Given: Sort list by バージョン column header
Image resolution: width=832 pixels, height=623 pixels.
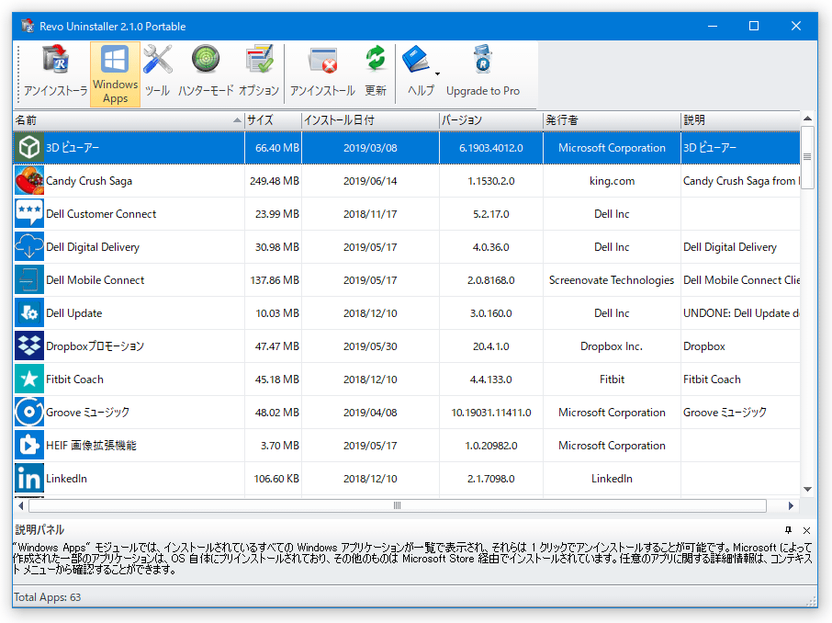Looking at the screenshot, I should click(491, 120).
